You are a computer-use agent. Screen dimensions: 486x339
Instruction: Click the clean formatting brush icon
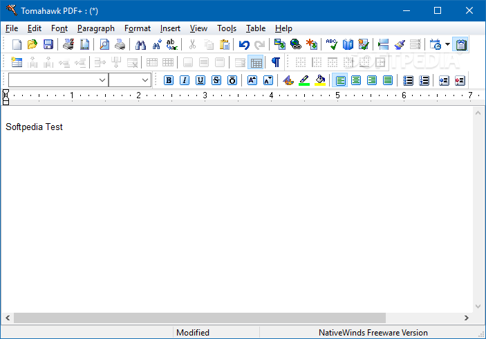click(400, 45)
